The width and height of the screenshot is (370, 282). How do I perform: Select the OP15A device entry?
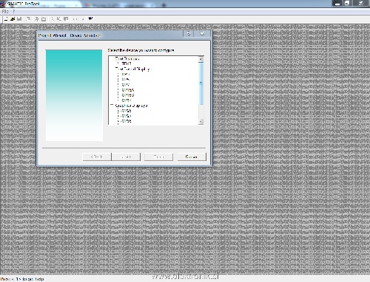[128, 90]
